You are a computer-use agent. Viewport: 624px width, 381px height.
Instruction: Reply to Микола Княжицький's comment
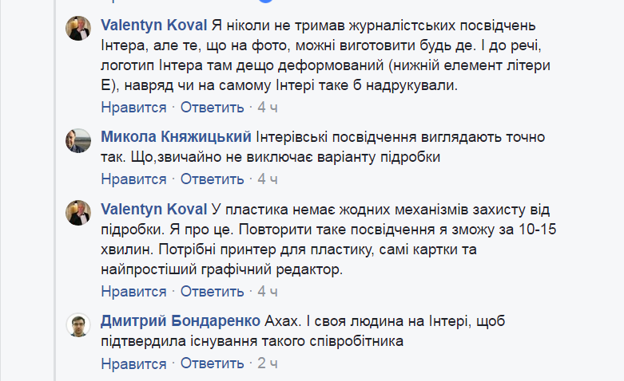[x=212, y=179]
